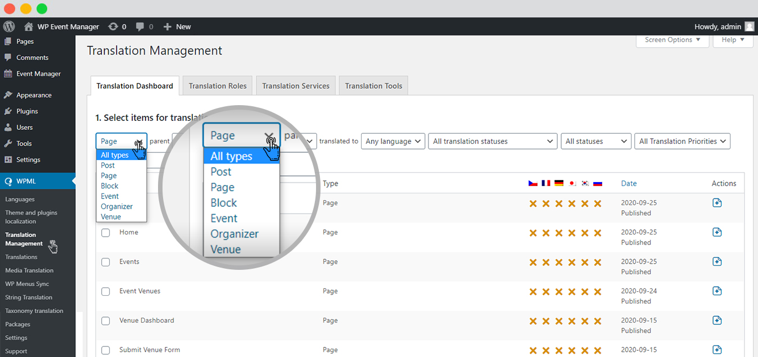The width and height of the screenshot is (758, 357).
Task: Switch to Translation Dashboard tab
Action: [x=135, y=86]
